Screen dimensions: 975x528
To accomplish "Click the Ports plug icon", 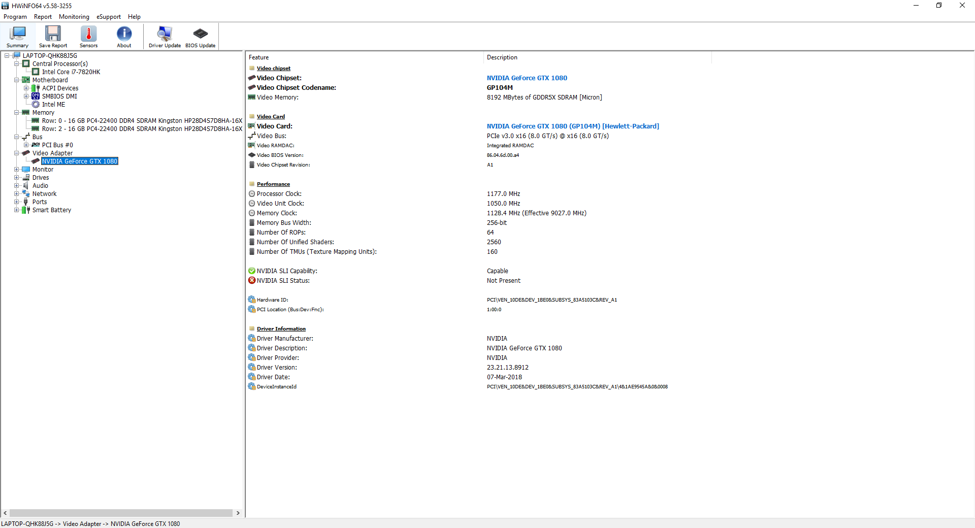I will pyautogui.click(x=26, y=202).
